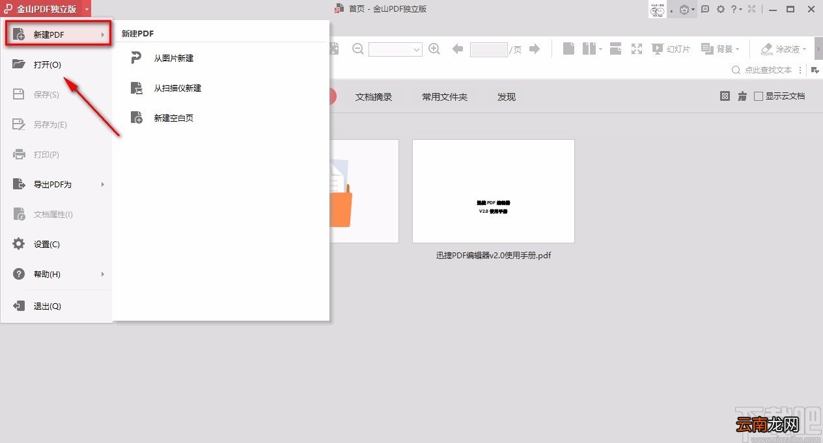This screenshot has width=823, height=443.
Task: Click the P-shaped icon for 从图片新建
Action: tap(136, 59)
